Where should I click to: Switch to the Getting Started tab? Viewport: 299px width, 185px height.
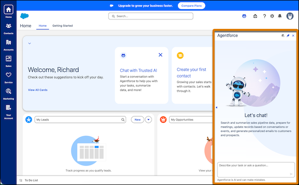63,25
